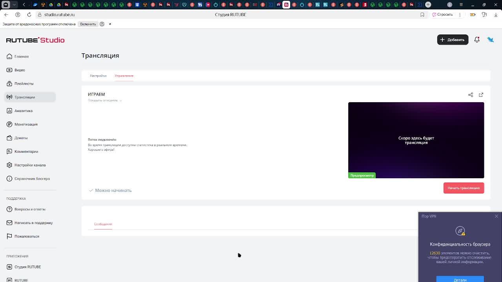Expand Показать описание under ИГРАЕМ
Viewport: 502px width, 282px height.
click(x=105, y=100)
